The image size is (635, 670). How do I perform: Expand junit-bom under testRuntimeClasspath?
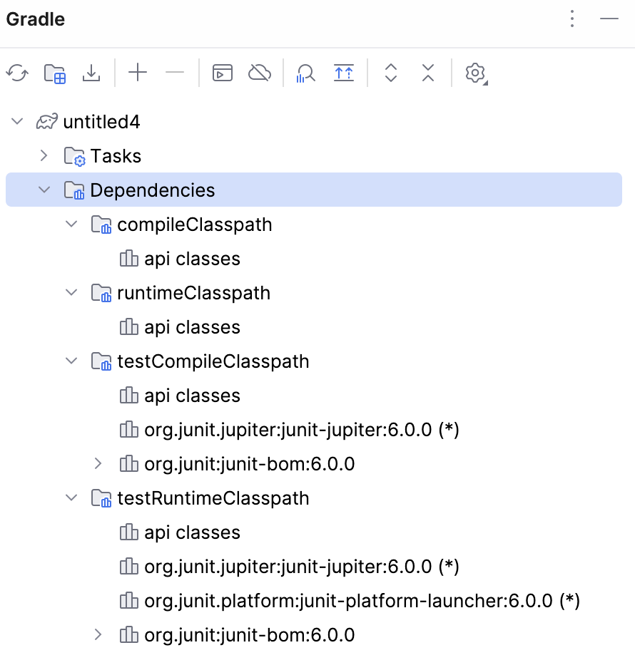(x=98, y=634)
